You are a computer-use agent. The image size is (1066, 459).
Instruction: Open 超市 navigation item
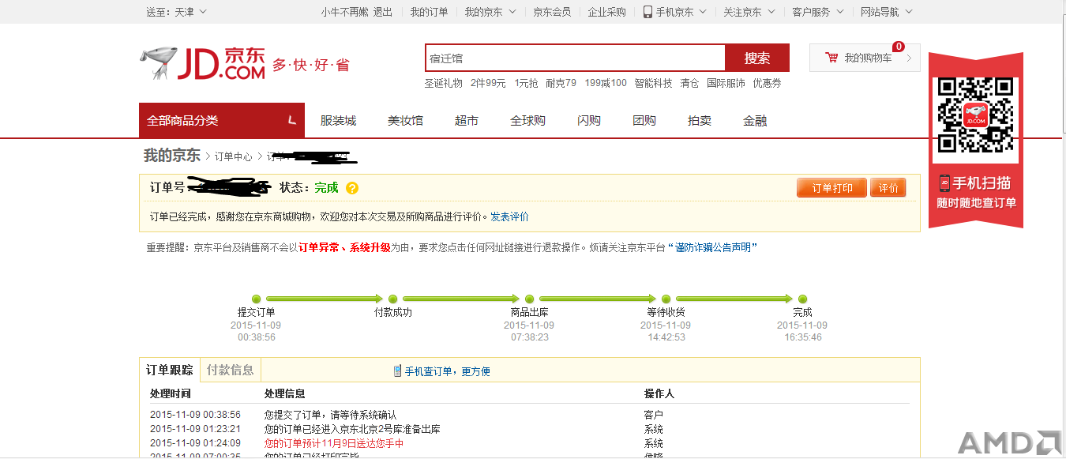467,121
